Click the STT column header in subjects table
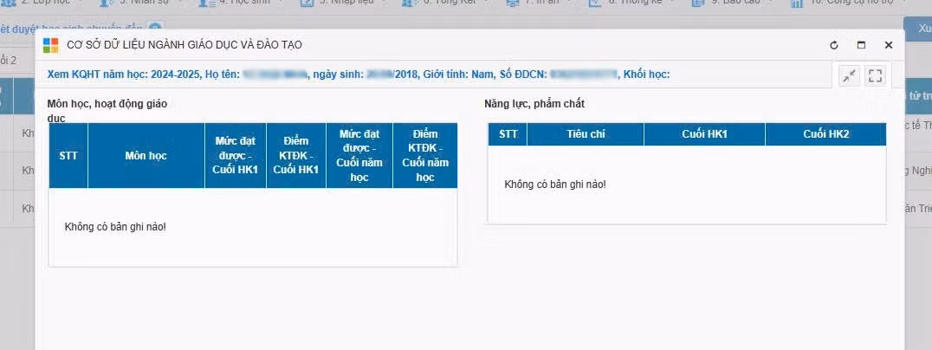 68,156
